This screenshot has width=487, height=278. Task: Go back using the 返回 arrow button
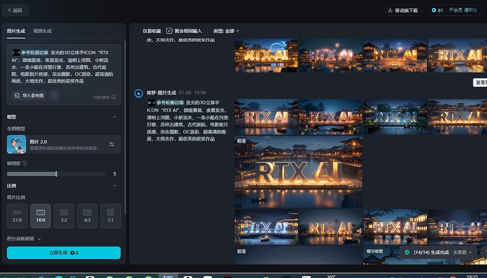[x=15, y=10]
